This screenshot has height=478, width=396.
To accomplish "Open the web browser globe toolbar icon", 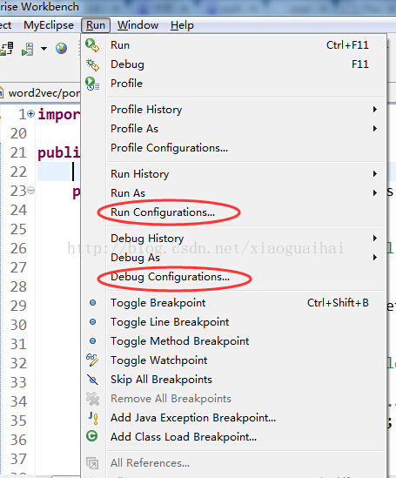I will 61,48.
